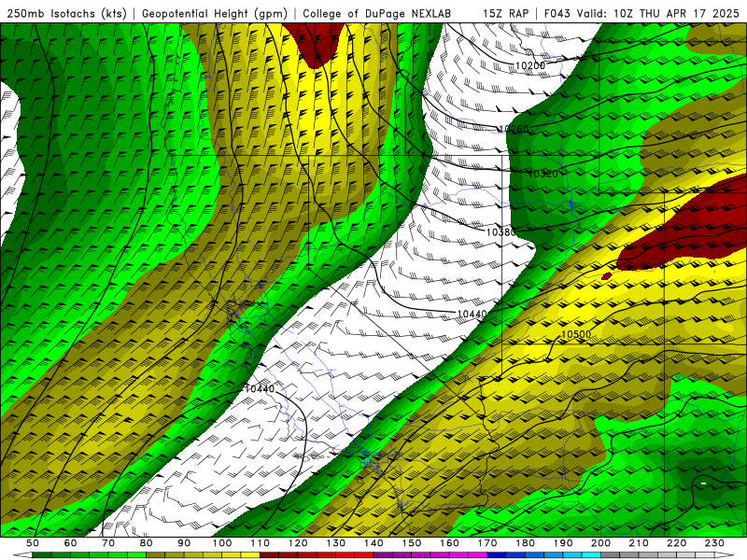Click the 200 scale number
747x560 pixels.
click(x=600, y=543)
